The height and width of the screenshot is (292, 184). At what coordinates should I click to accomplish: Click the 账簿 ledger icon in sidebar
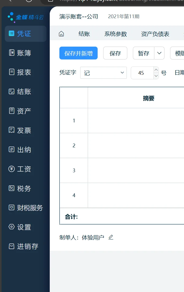coord(11,53)
